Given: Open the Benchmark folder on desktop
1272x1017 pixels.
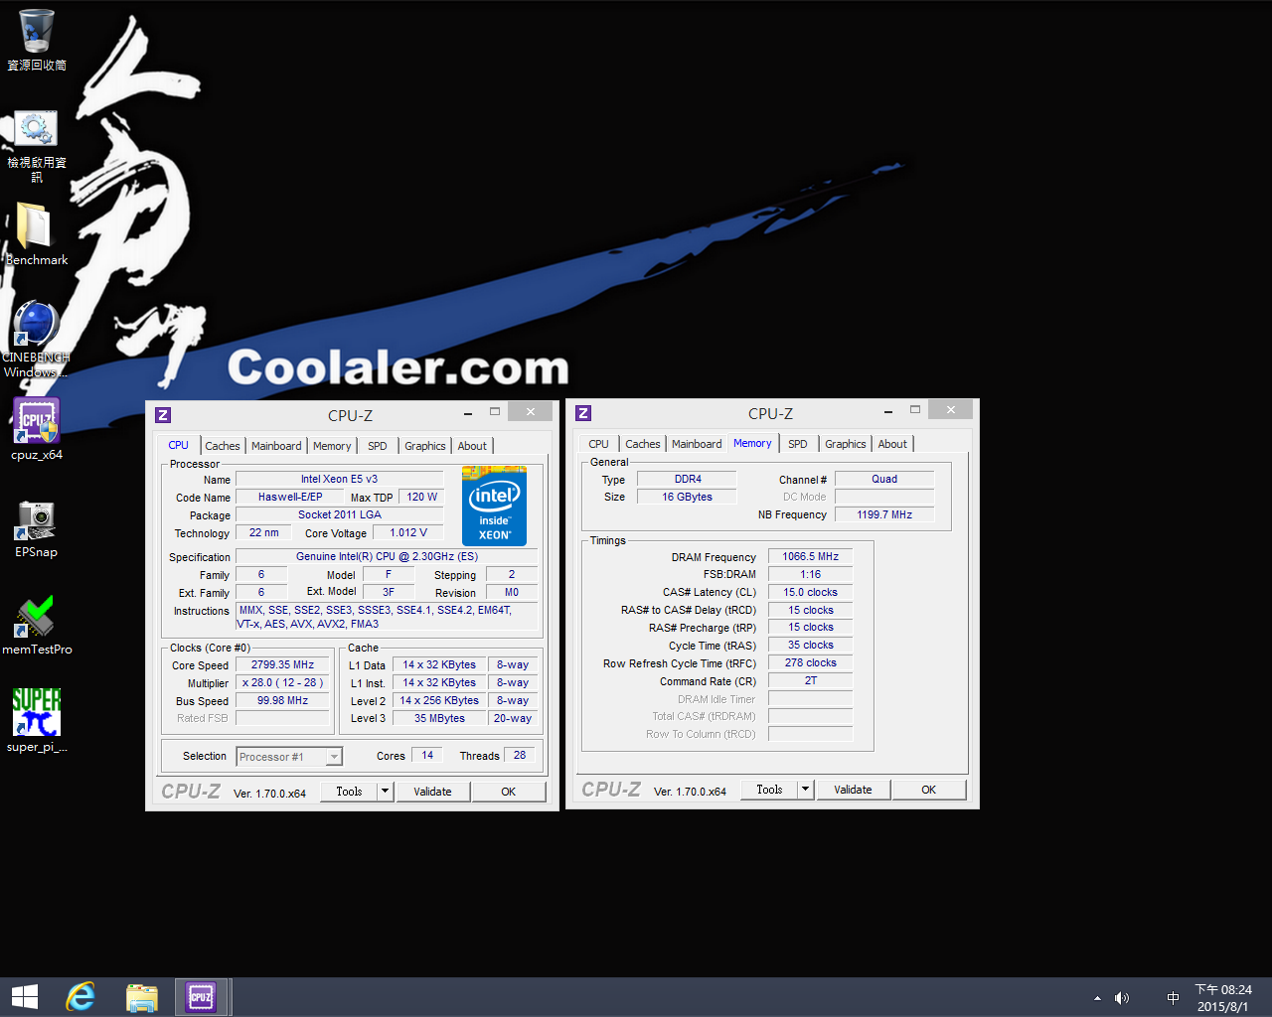Looking at the screenshot, I should coord(37,233).
